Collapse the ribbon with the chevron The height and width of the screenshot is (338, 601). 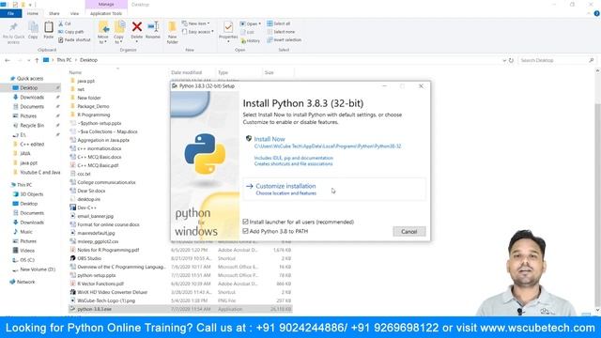pos(589,13)
